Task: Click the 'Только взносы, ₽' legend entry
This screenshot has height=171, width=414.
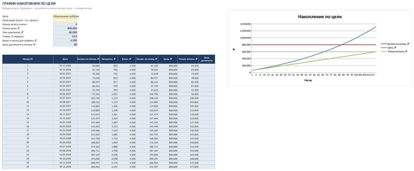Action: (394, 51)
